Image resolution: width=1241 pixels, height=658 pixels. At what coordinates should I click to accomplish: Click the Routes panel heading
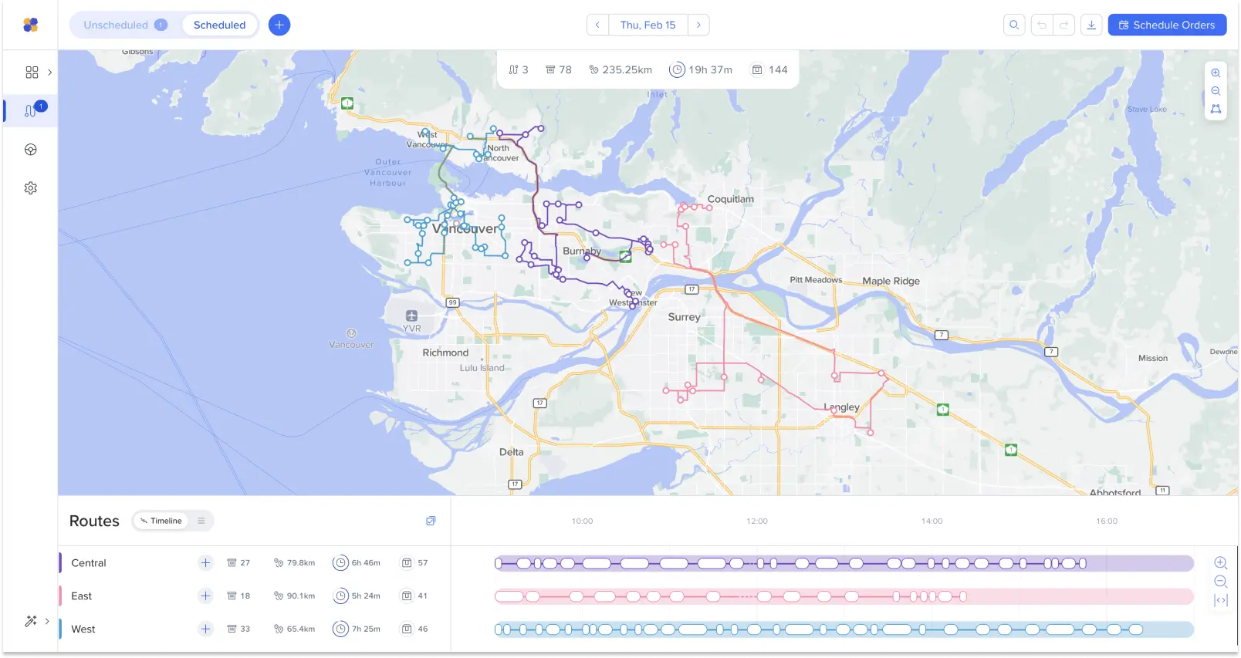(94, 521)
